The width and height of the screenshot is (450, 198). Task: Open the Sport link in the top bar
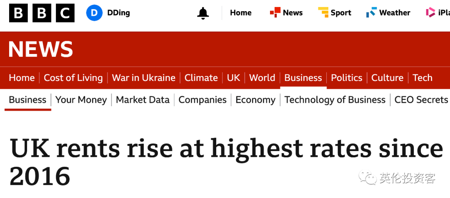(x=341, y=12)
